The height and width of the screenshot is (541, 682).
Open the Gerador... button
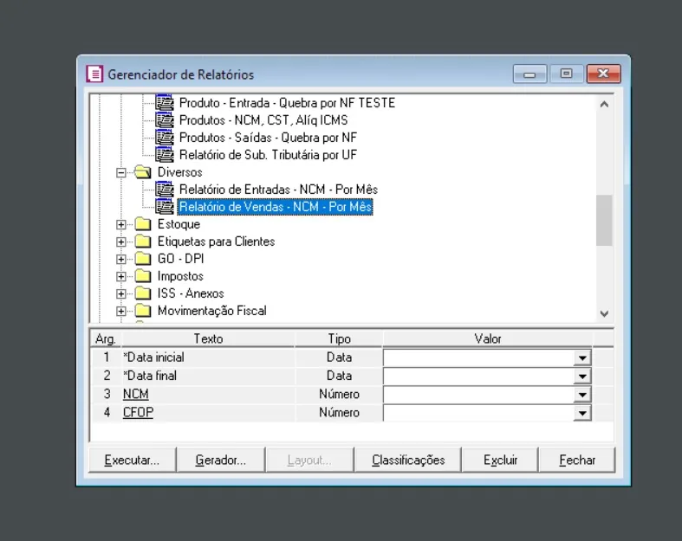[x=221, y=460]
